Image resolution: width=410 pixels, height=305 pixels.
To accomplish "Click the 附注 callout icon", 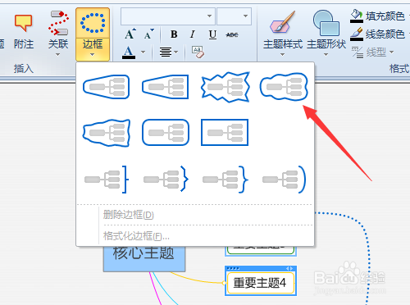I will tap(24, 23).
